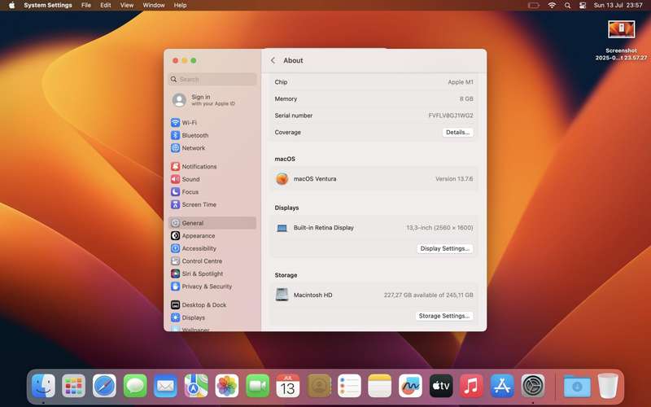Screen dimensions: 651x407
Task: Open Contacts from the Dock
Action: [x=319, y=386]
